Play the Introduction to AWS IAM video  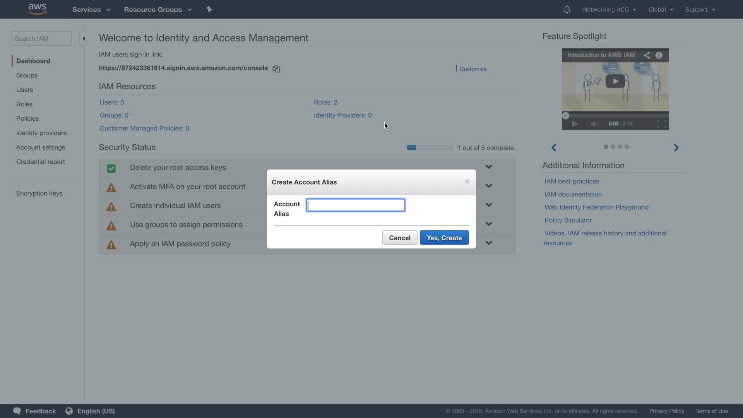615,81
